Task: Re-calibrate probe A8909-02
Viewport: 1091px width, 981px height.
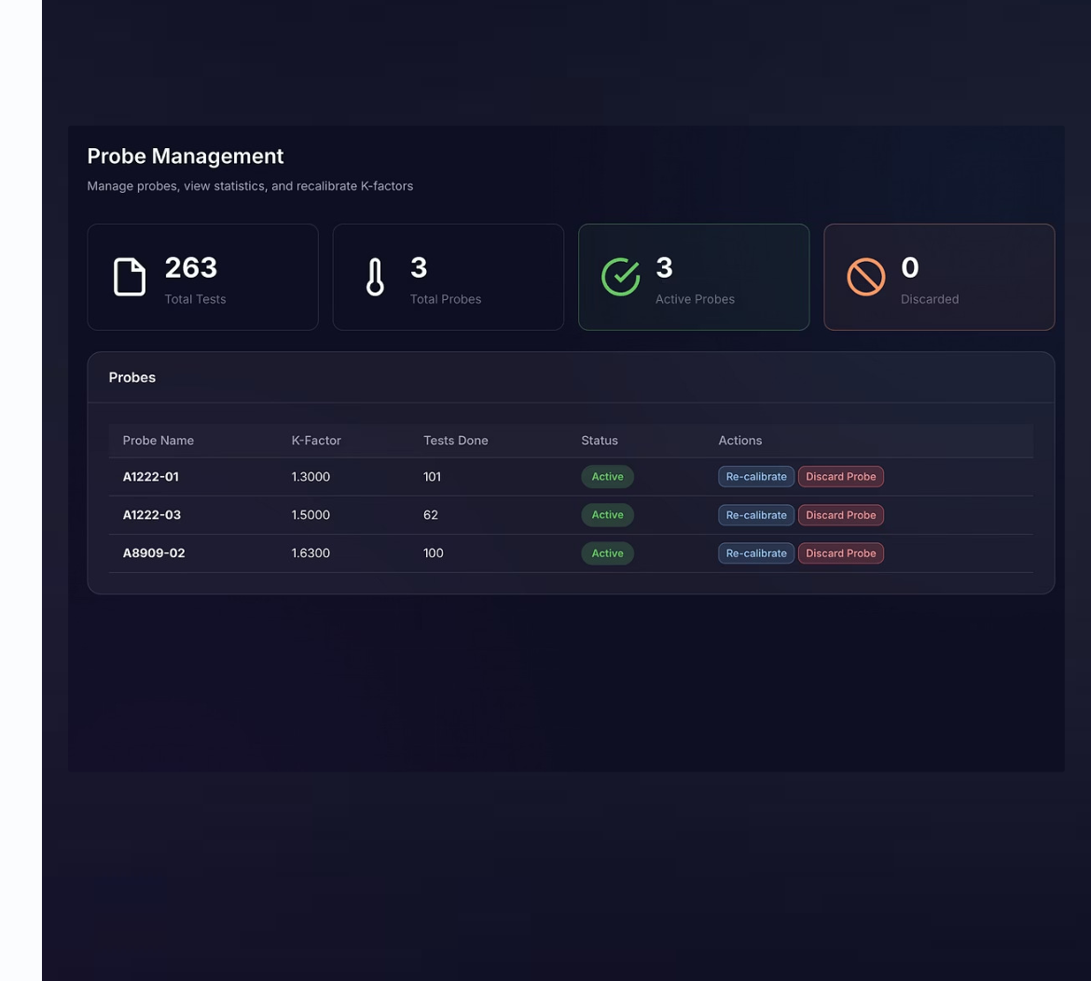Action: point(756,553)
